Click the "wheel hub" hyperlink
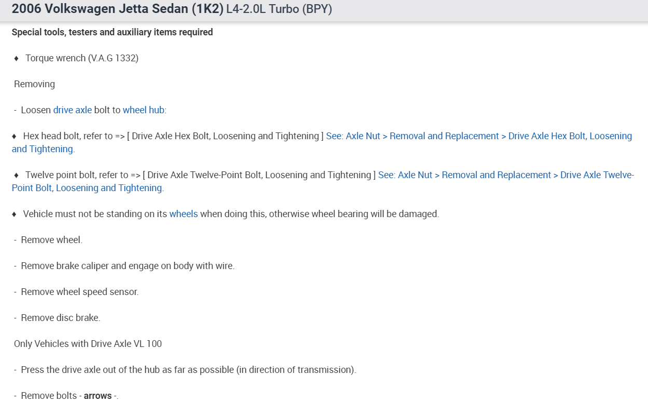 [x=143, y=110]
